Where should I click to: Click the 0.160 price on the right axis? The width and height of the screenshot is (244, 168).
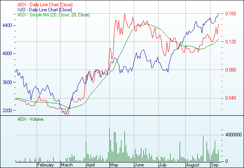tap(231, 14)
